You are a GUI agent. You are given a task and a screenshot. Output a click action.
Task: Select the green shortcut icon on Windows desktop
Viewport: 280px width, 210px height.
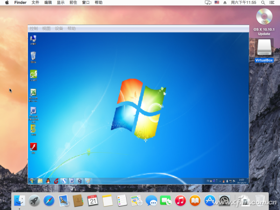click(34, 75)
